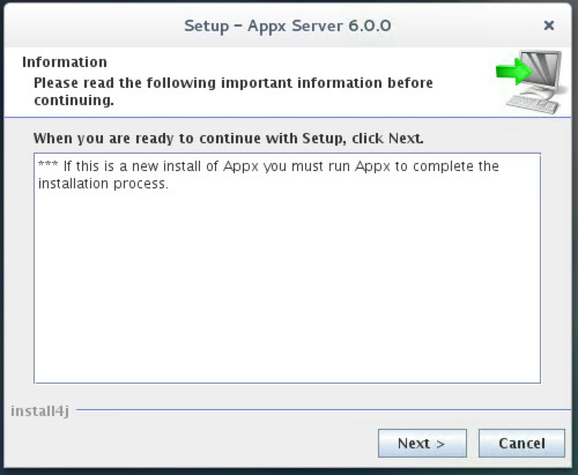This screenshot has height=475, width=578.
Task: Click the green arrow installer icon
Action: pos(512,72)
